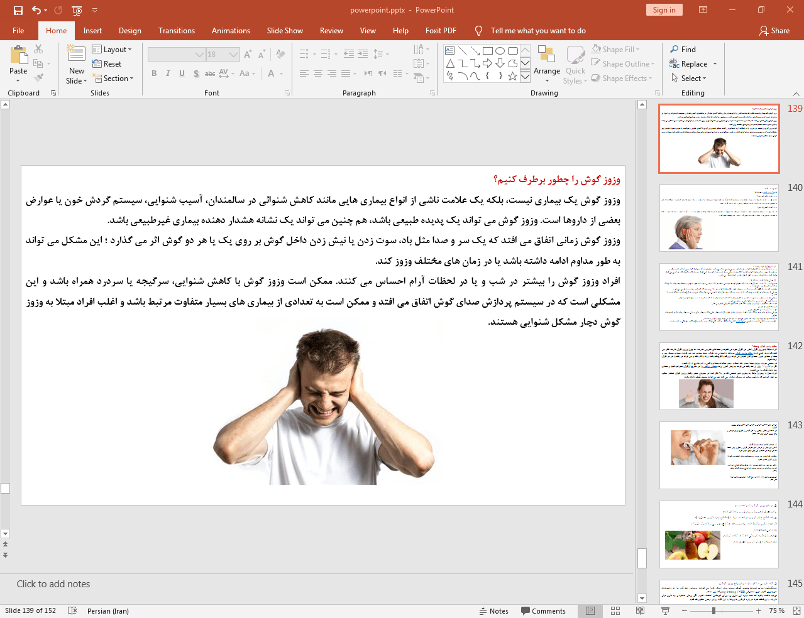Click the Sign in button
Viewport: 804px width, 618px height.
point(664,9)
